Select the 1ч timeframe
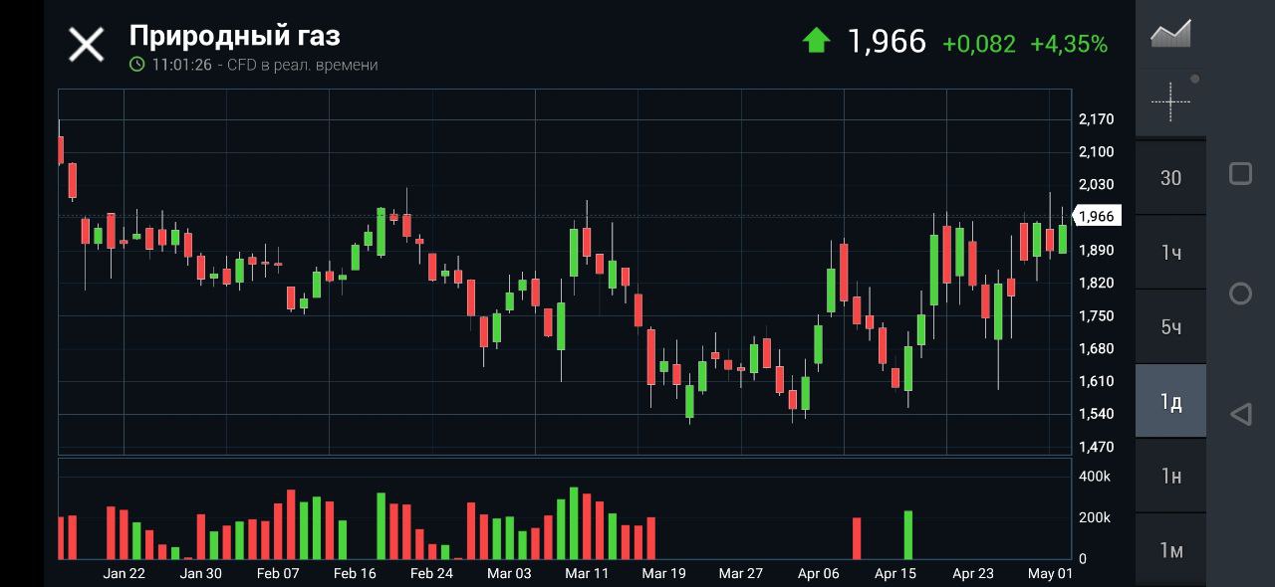This screenshot has width=1275, height=587. tap(1170, 253)
